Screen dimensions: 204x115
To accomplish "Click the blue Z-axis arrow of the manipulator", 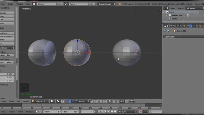I will tap(77, 41).
